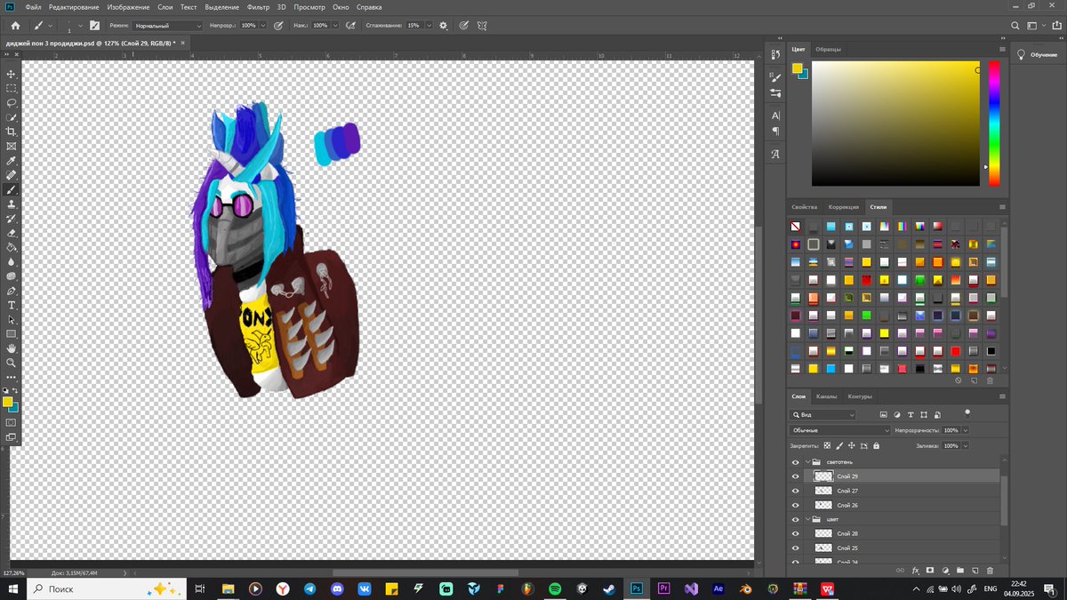Open layer opacity dropdown arrow
The width and height of the screenshot is (1067, 600).
[965, 430]
